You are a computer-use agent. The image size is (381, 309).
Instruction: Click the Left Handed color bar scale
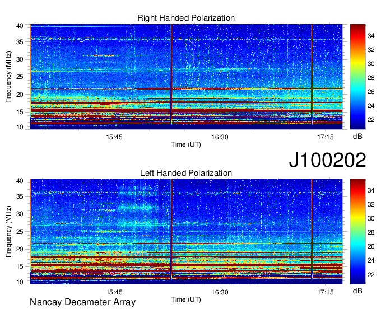(357, 232)
